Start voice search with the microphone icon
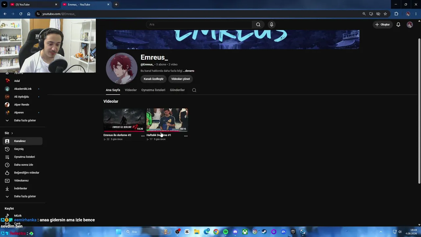This screenshot has height=237, width=421. pos(271,24)
